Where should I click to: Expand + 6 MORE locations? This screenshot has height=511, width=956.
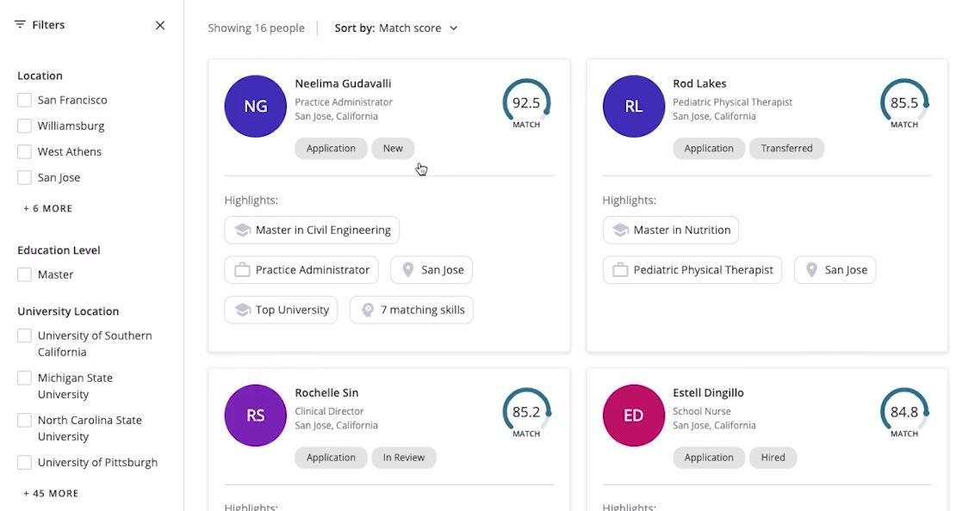pos(48,209)
